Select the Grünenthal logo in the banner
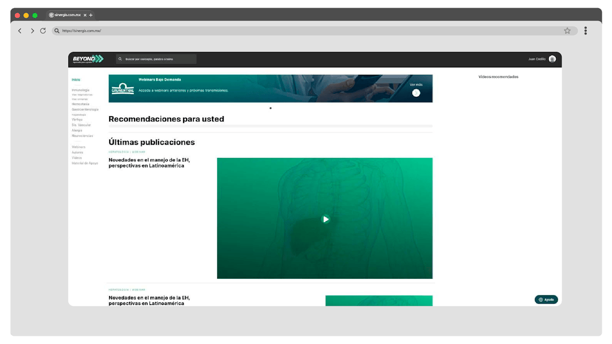Image resolution: width=612 pixels, height=344 pixels. pos(122,88)
